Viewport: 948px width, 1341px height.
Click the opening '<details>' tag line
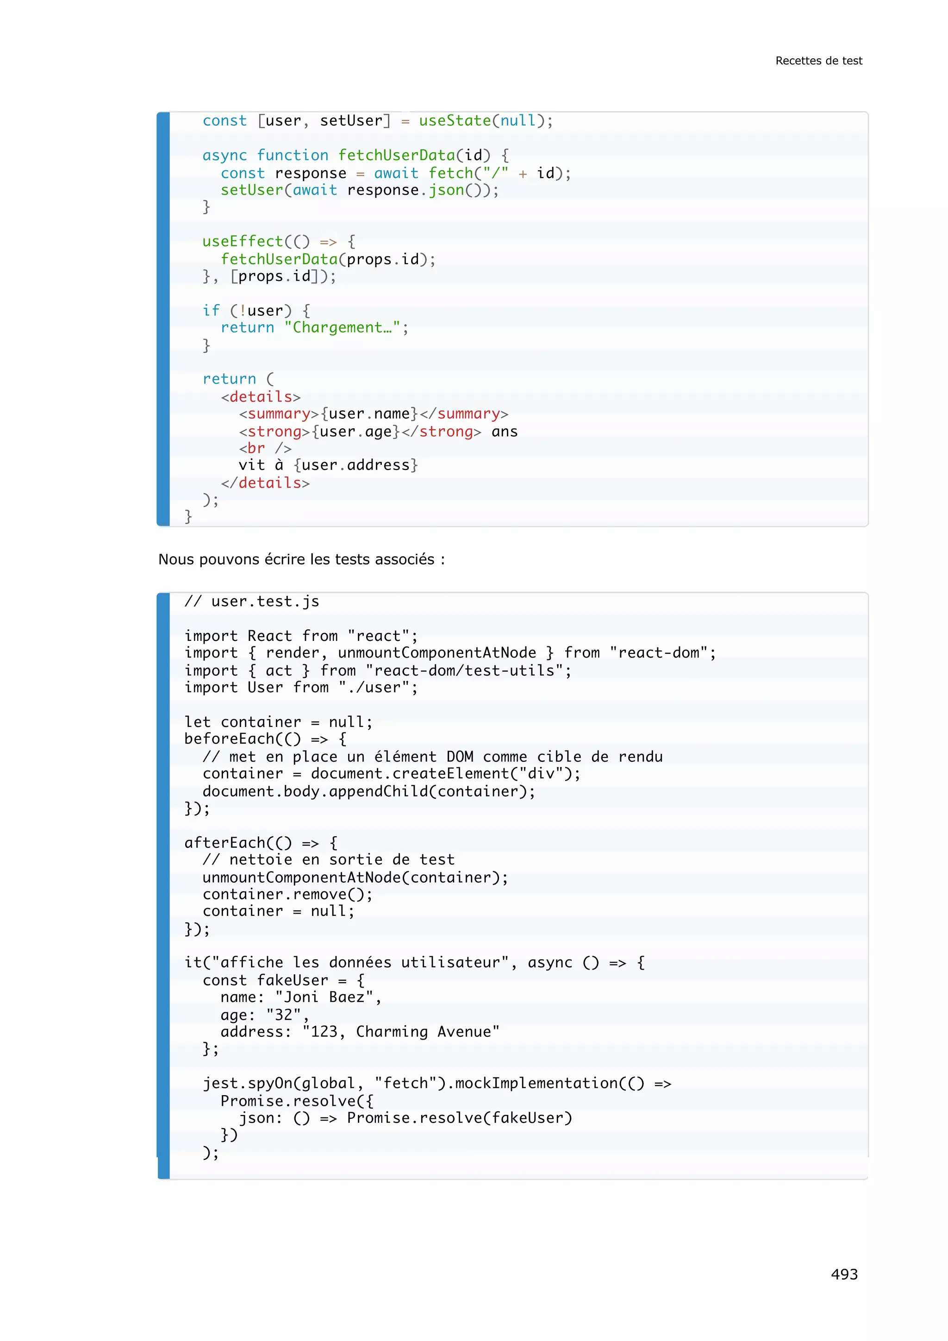pos(261,397)
